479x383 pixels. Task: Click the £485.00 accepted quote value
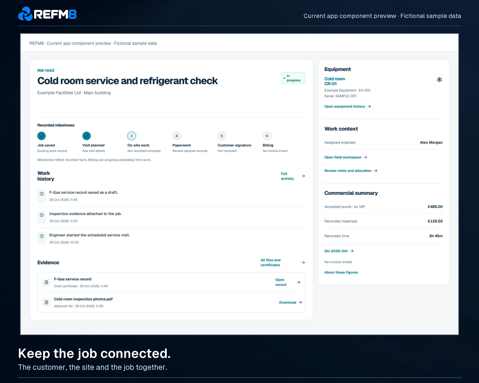[x=435, y=207]
